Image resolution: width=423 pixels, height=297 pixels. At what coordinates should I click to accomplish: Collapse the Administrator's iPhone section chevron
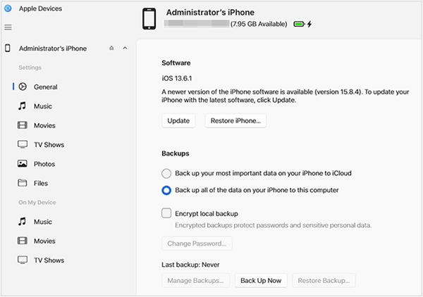click(125, 48)
